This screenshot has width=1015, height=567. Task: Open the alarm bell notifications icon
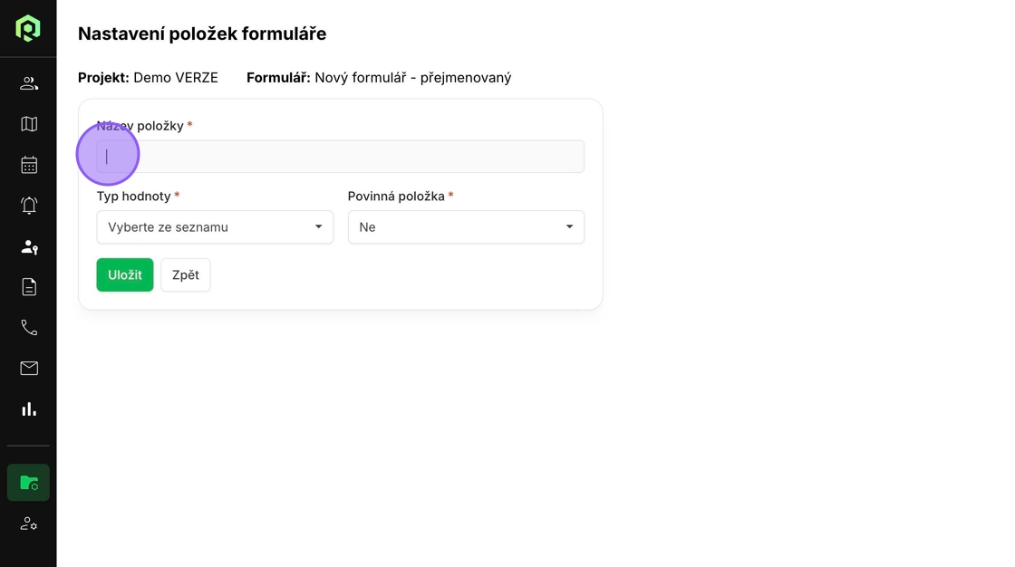29,206
